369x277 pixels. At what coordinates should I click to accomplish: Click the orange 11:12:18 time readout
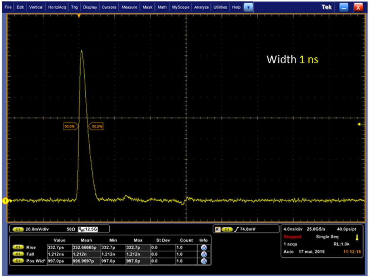[352, 252]
